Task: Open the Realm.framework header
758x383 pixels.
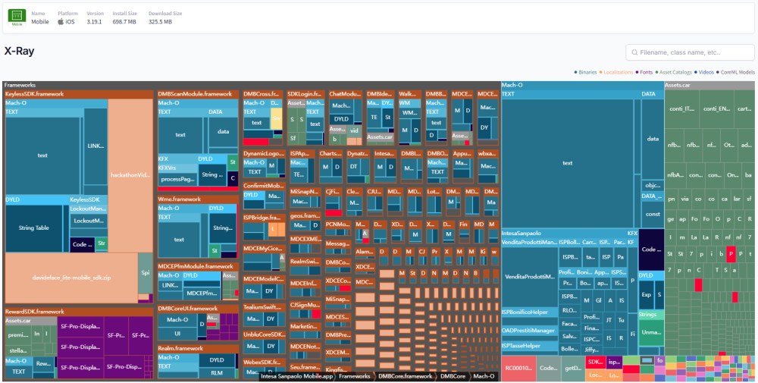Action: coord(198,348)
